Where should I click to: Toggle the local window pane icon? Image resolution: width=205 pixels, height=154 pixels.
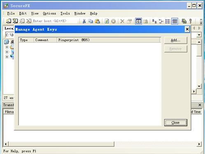tap(138, 21)
